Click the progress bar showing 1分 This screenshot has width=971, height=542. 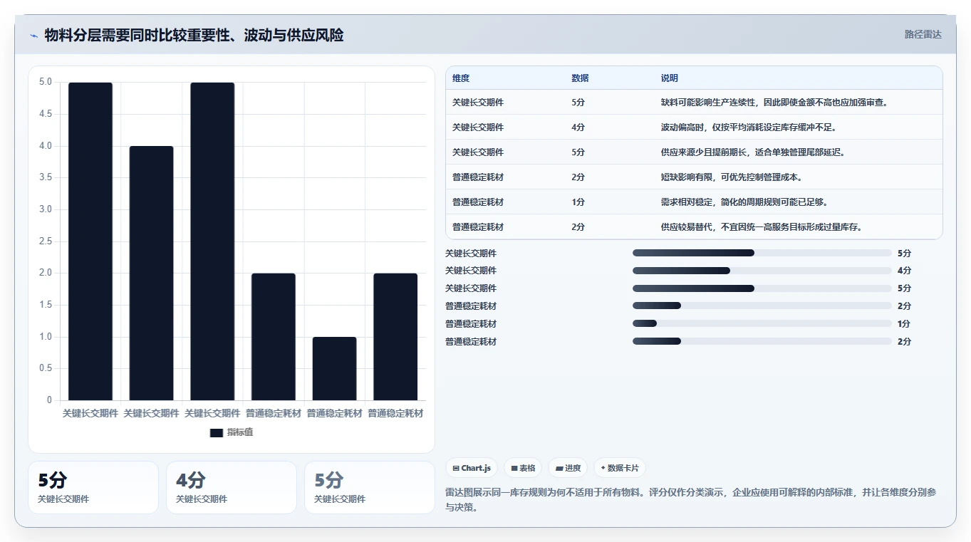pos(762,323)
